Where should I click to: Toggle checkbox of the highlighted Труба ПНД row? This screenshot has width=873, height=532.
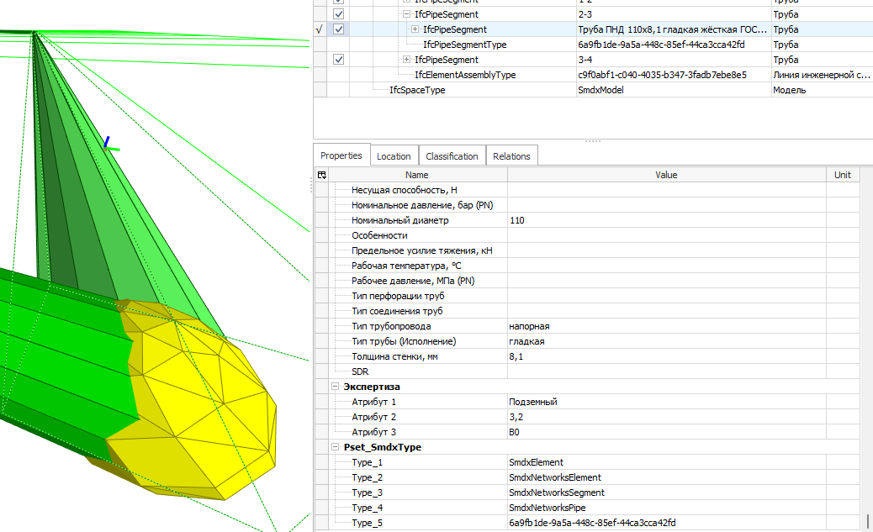[338, 29]
